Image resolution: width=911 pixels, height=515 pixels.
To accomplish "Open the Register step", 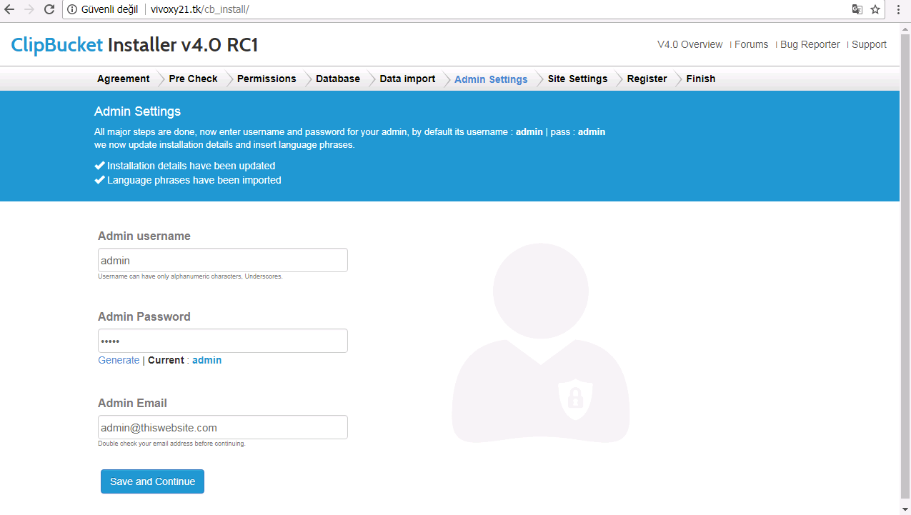I will (x=647, y=79).
